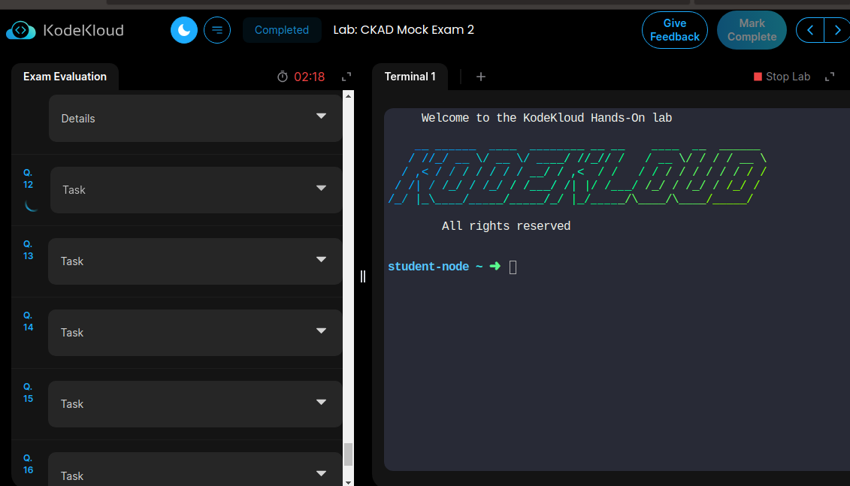Click the student-node prompt text

coord(428,267)
